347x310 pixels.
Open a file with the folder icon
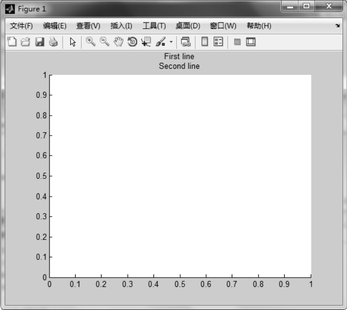[x=26, y=42]
